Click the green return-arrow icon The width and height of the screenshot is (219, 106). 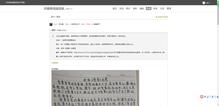click(x=157, y=17)
